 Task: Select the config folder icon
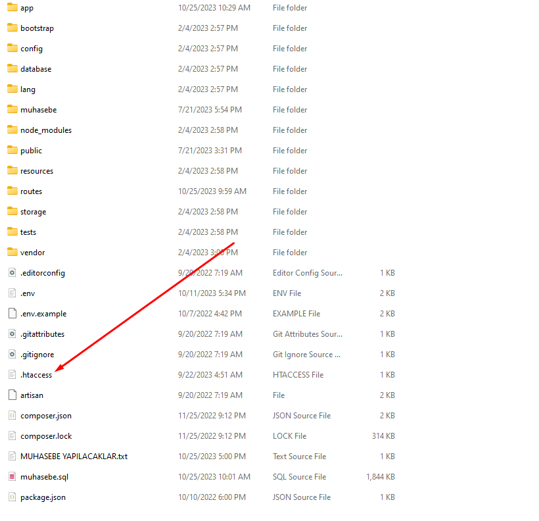[12, 48]
